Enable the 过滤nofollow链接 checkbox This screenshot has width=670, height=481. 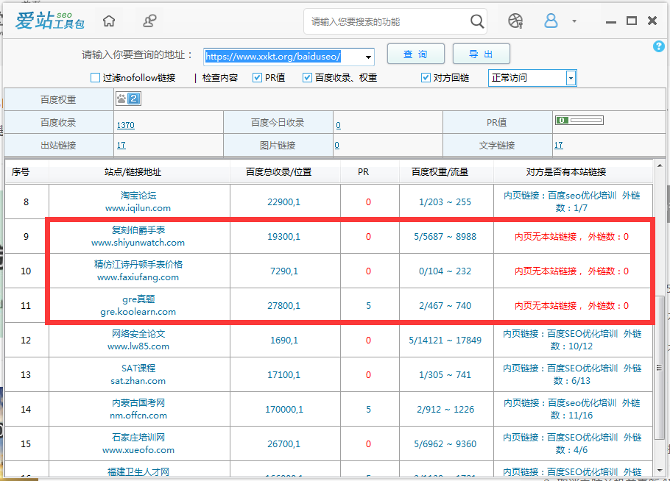coord(95,78)
